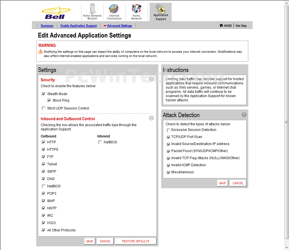The width and height of the screenshot is (289, 250).
Task: Toggle the IRC checkbox
Action: 44,216
